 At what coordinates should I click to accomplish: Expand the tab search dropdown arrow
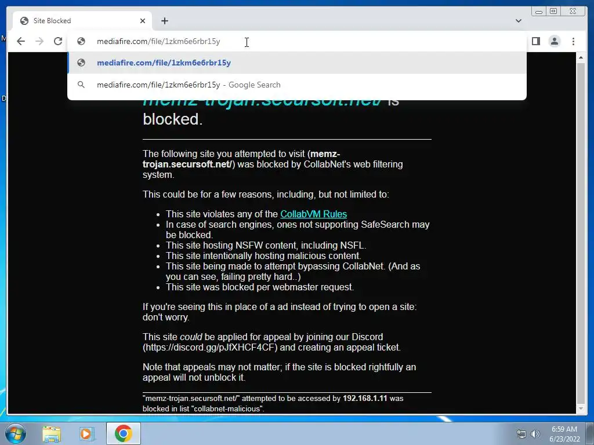(519, 21)
